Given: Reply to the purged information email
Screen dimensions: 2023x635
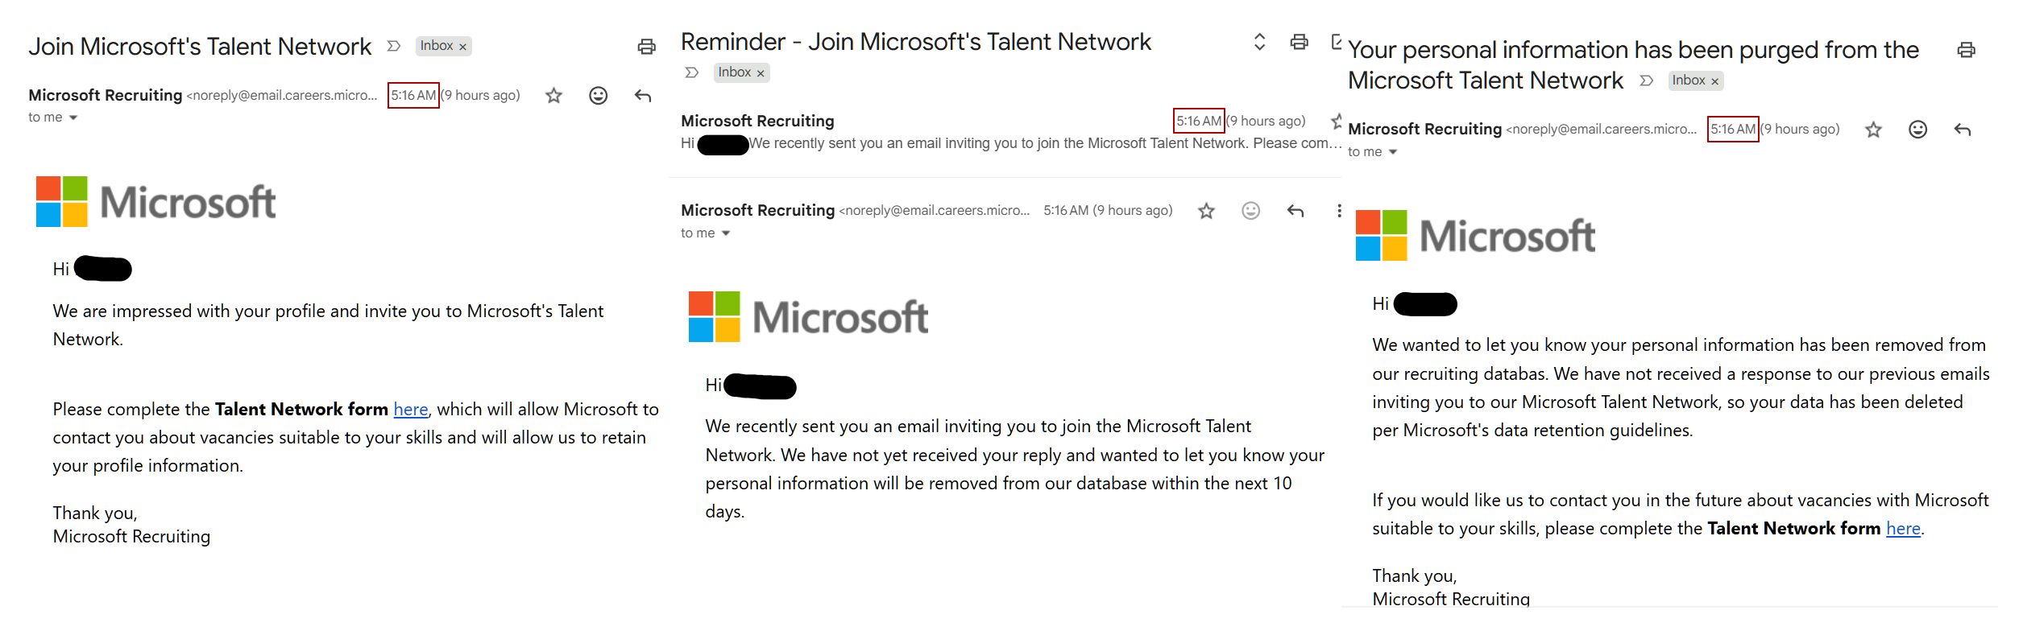Looking at the screenshot, I should point(1963,130).
